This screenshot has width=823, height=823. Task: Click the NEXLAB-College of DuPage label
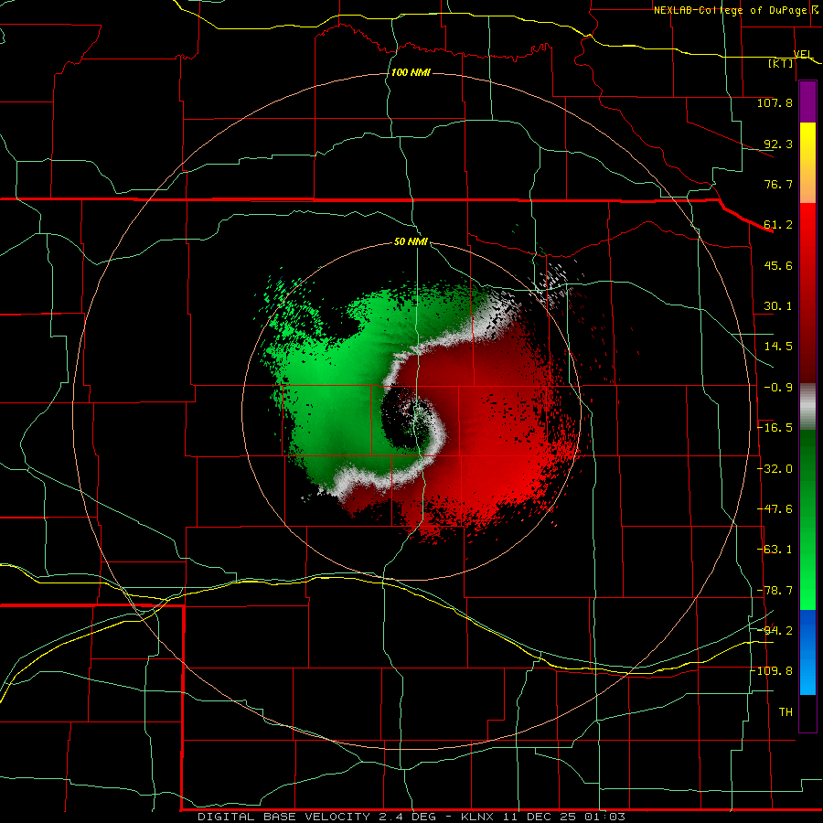[x=730, y=10]
